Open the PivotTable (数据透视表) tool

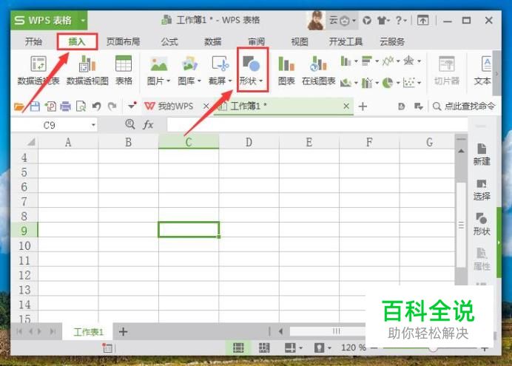tap(38, 70)
